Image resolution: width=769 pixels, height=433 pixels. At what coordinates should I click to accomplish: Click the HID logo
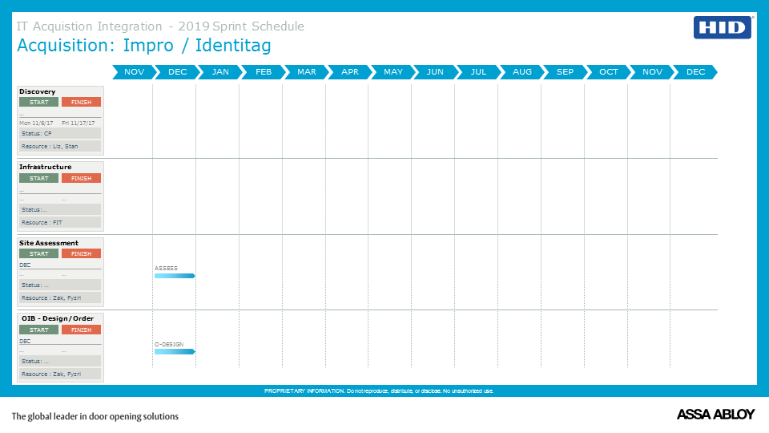(x=723, y=27)
